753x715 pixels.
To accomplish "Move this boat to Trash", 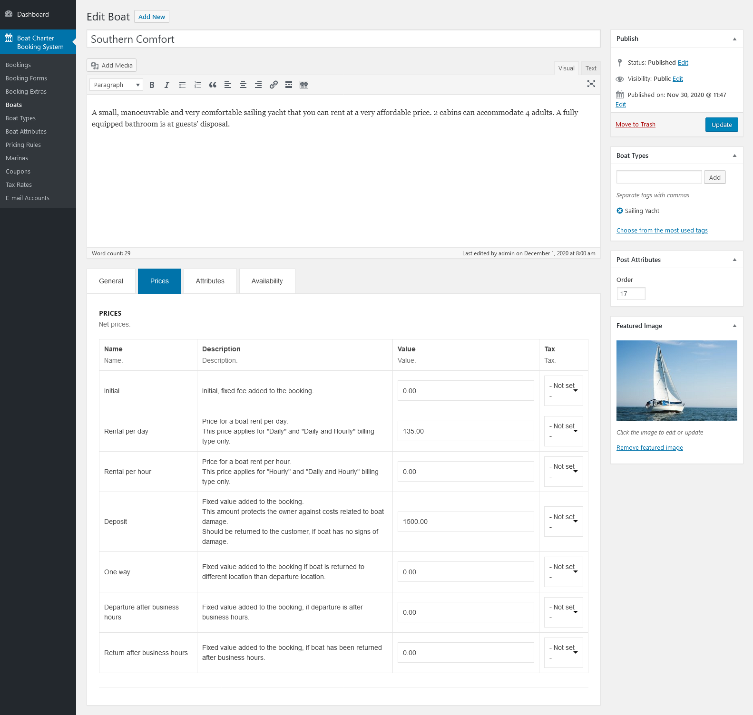I will (x=636, y=124).
